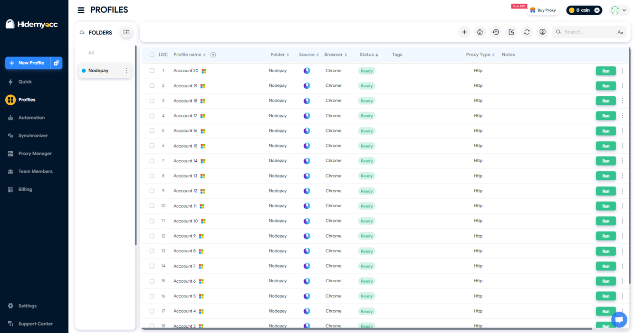The image size is (635, 333).
Task: Tick the select-all profiles checkbox
Action: point(152,55)
